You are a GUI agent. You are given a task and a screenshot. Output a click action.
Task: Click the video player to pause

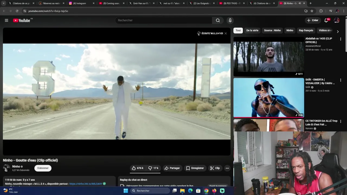point(117,92)
